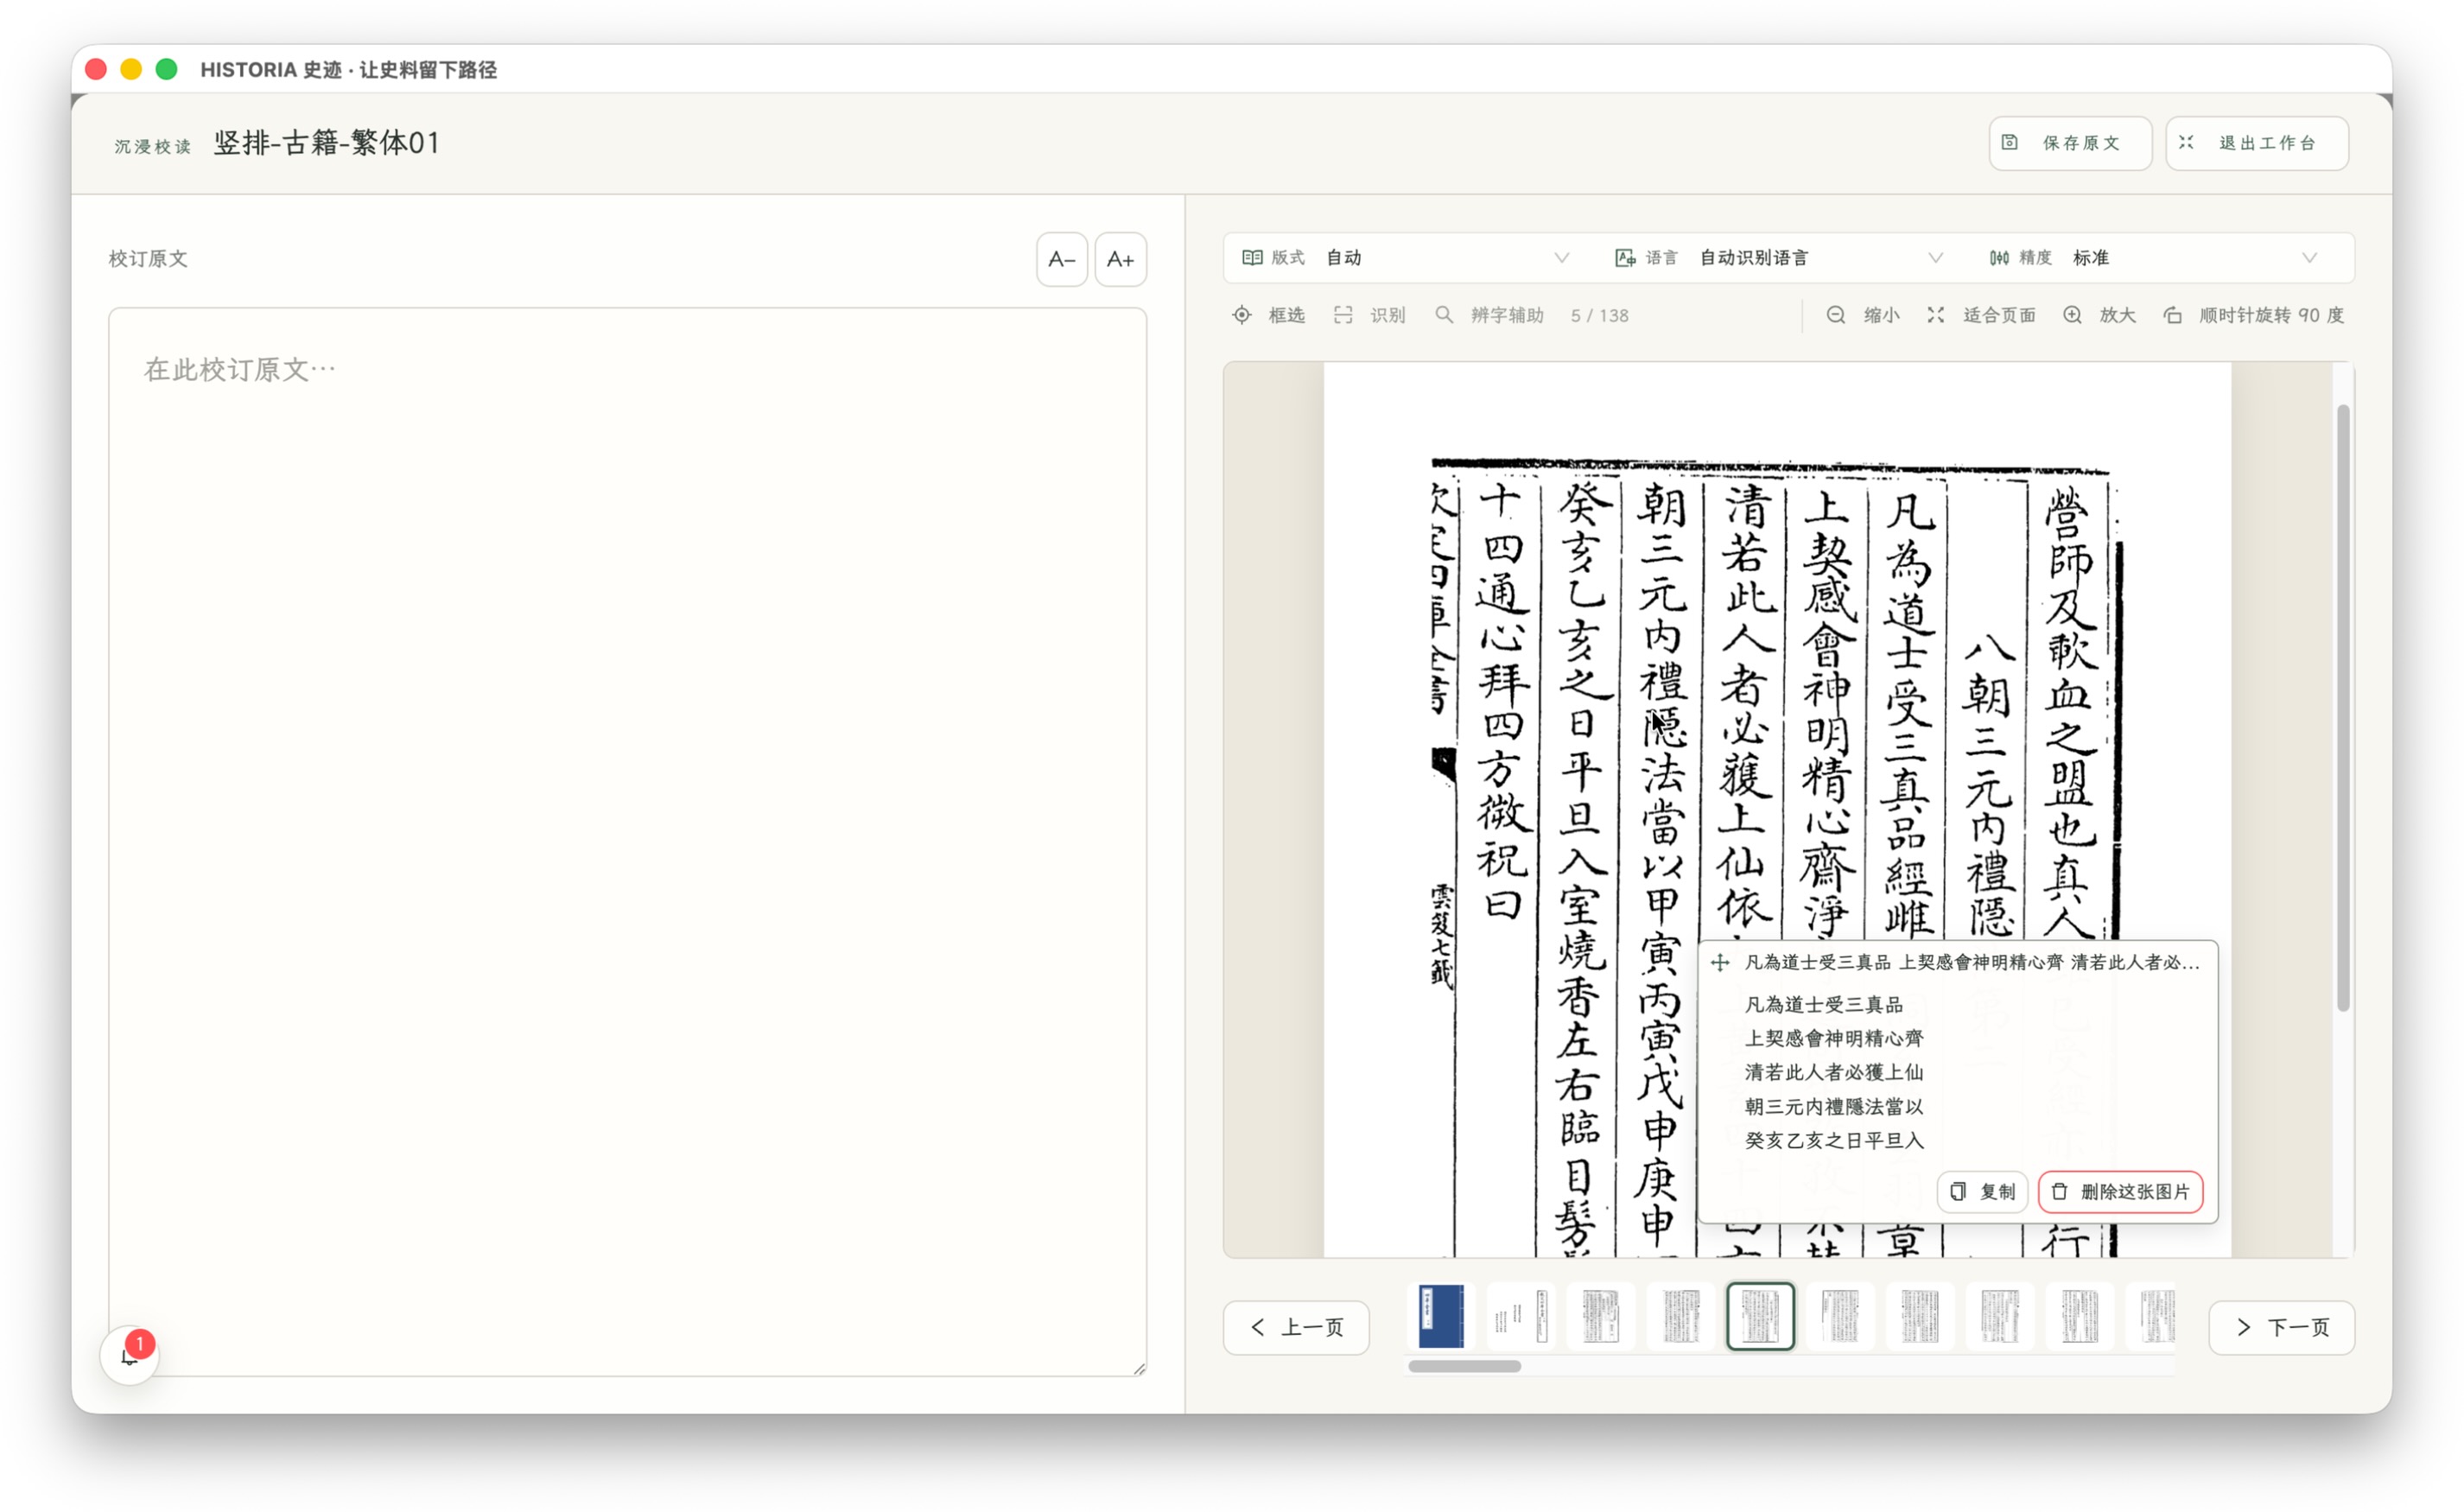The width and height of the screenshot is (2464, 1512).
Task: Click the 框选 box-select tool
Action: point(1268,315)
